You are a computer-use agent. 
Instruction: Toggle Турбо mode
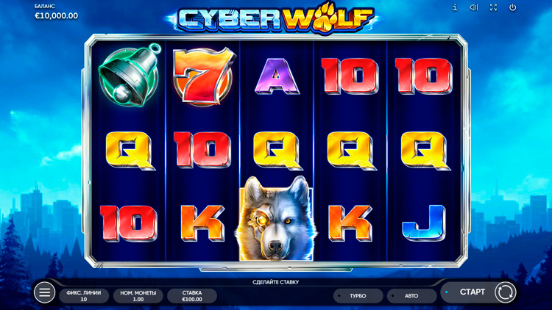pyautogui.click(x=358, y=296)
